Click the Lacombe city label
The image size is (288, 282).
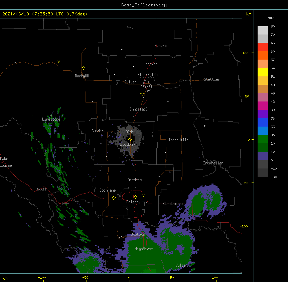click(150, 64)
